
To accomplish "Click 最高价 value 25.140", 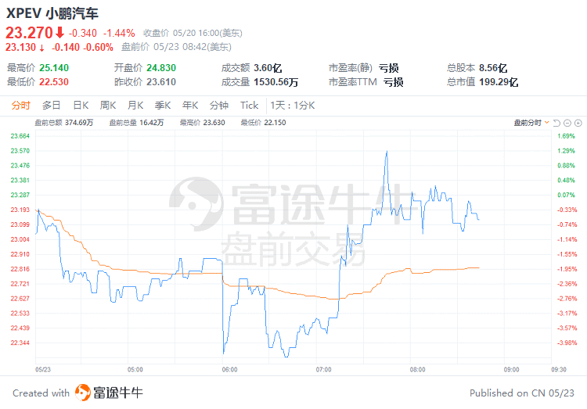I will (x=54, y=68).
